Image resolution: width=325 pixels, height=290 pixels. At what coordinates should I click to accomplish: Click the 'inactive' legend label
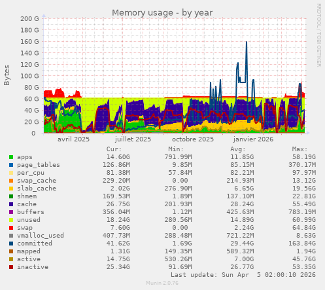[x=33, y=267]
